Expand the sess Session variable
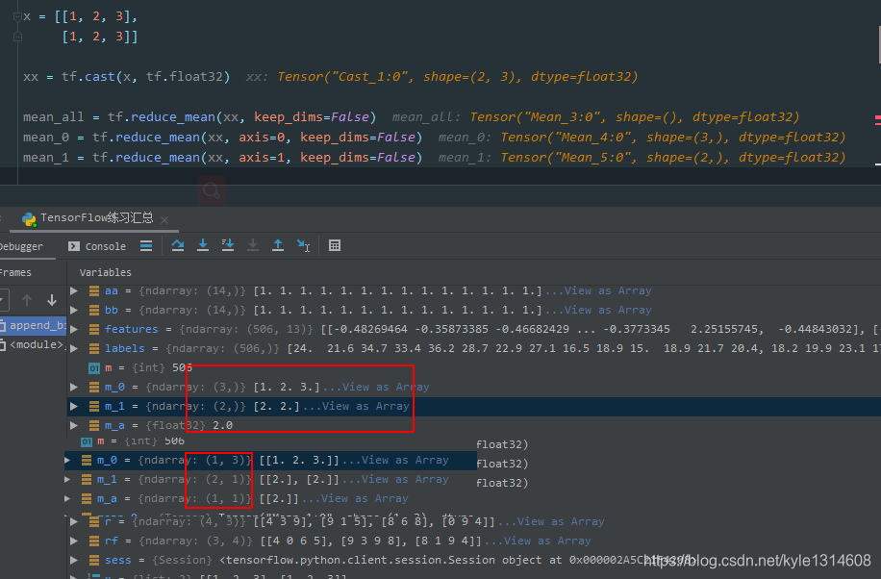The height and width of the screenshot is (579, 881). [x=74, y=560]
